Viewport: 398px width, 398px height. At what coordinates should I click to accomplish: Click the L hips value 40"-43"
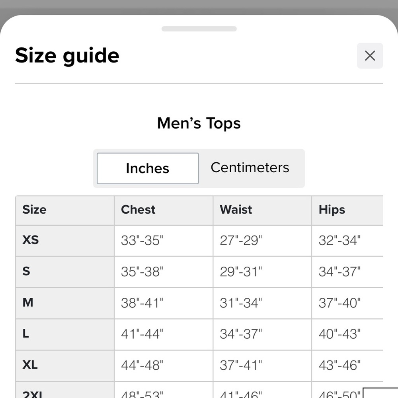339,334
